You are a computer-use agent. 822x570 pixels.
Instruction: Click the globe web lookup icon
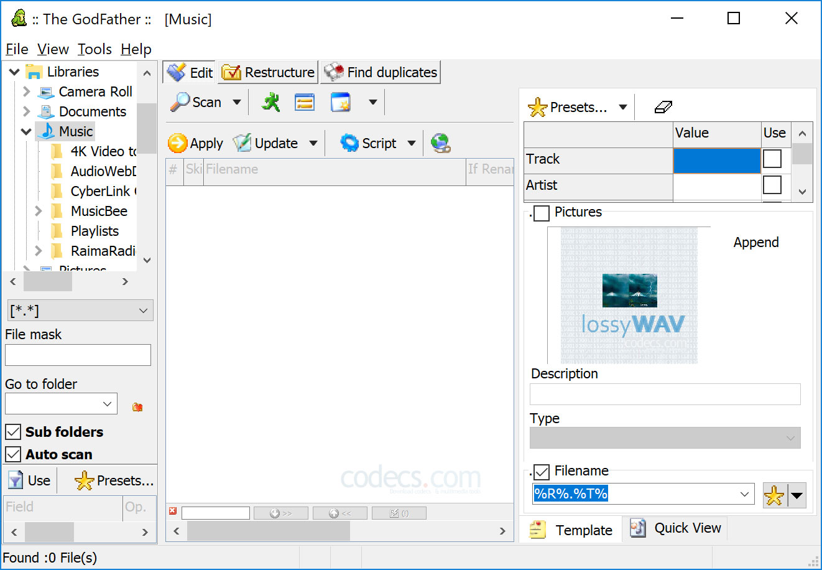pos(441,143)
